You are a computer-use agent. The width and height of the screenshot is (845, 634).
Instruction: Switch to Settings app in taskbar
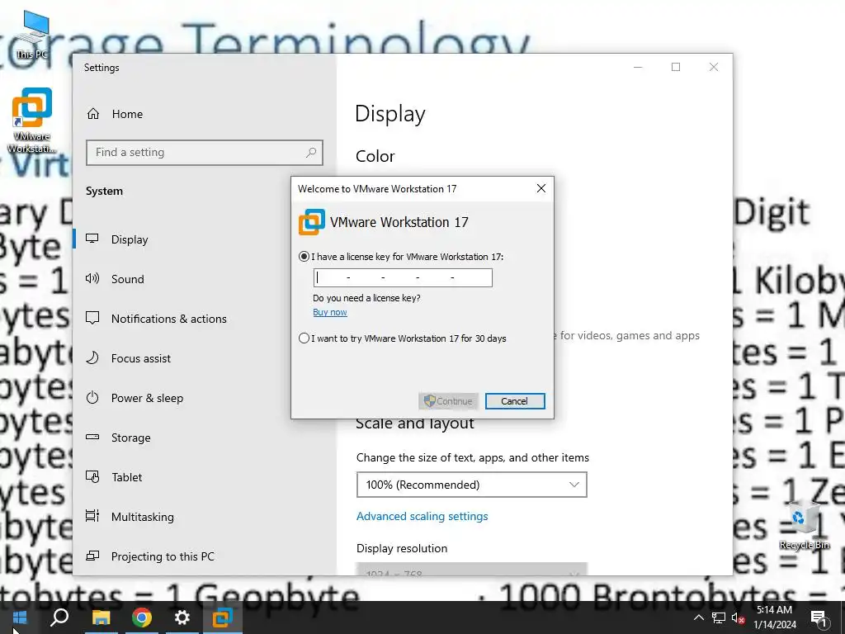click(182, 617)
